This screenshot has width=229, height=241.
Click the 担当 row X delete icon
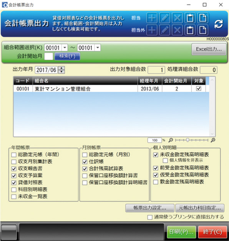[x=177, y=18]
